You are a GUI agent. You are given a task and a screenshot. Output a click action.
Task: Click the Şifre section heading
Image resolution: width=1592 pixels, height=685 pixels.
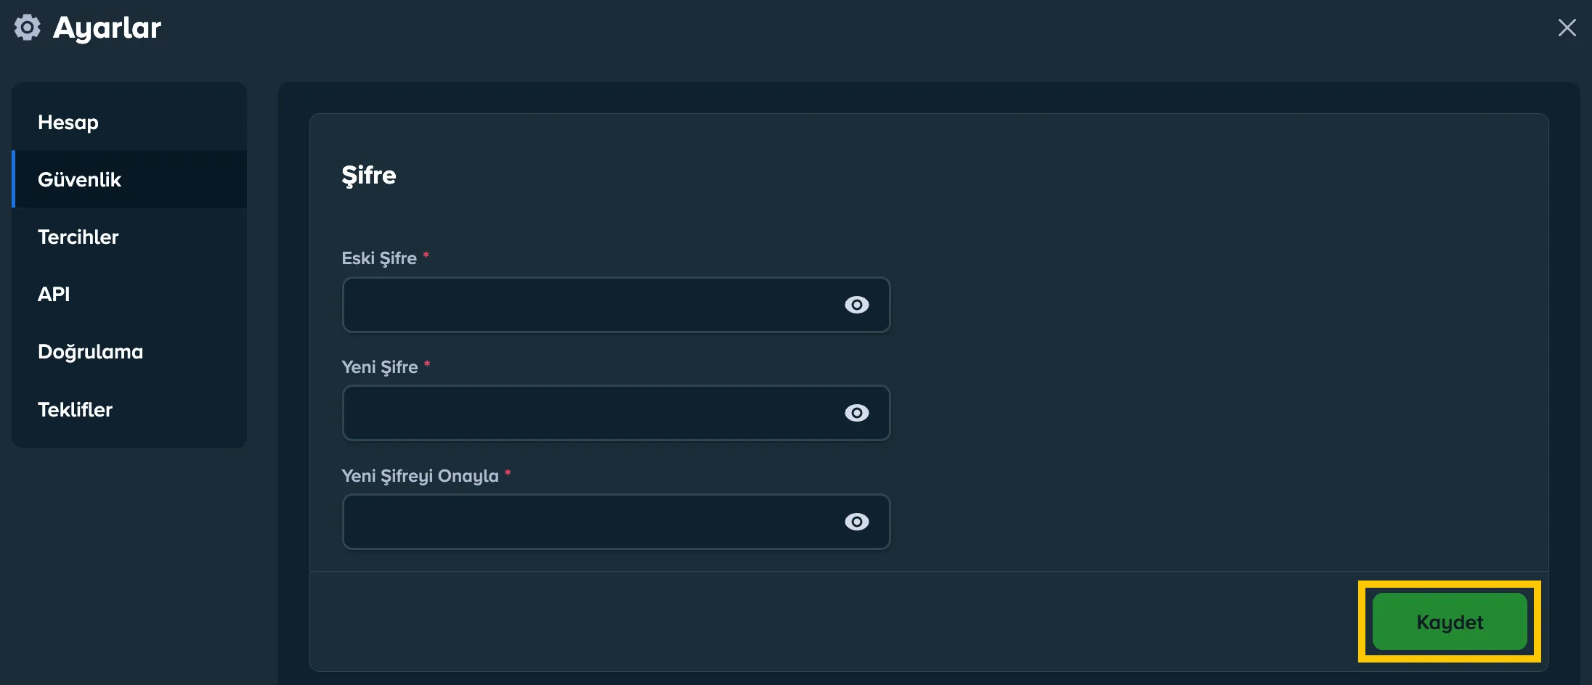click(x=369, y=175)
